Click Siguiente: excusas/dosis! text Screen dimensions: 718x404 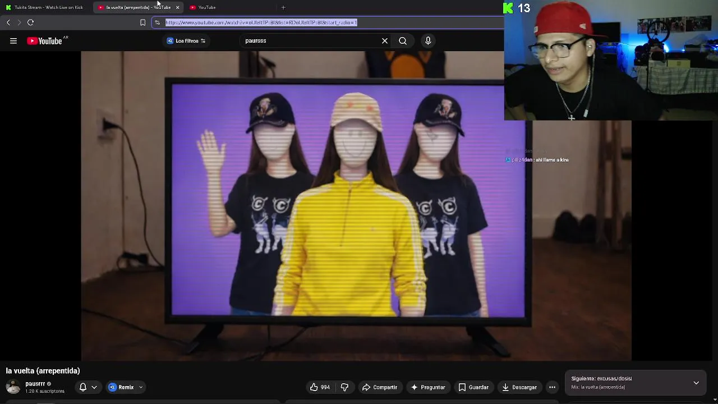601,379
